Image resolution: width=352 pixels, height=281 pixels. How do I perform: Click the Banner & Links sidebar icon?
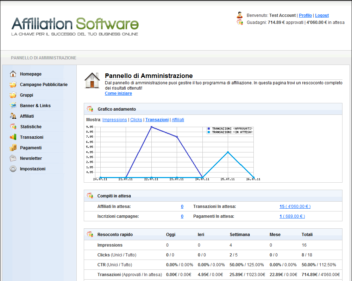point(13,106)
